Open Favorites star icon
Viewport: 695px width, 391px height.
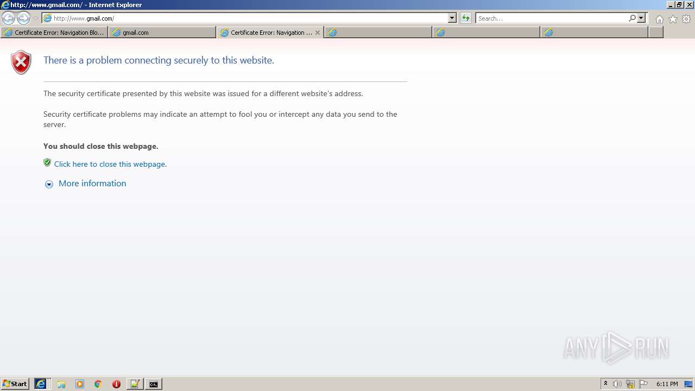(673, 19)
